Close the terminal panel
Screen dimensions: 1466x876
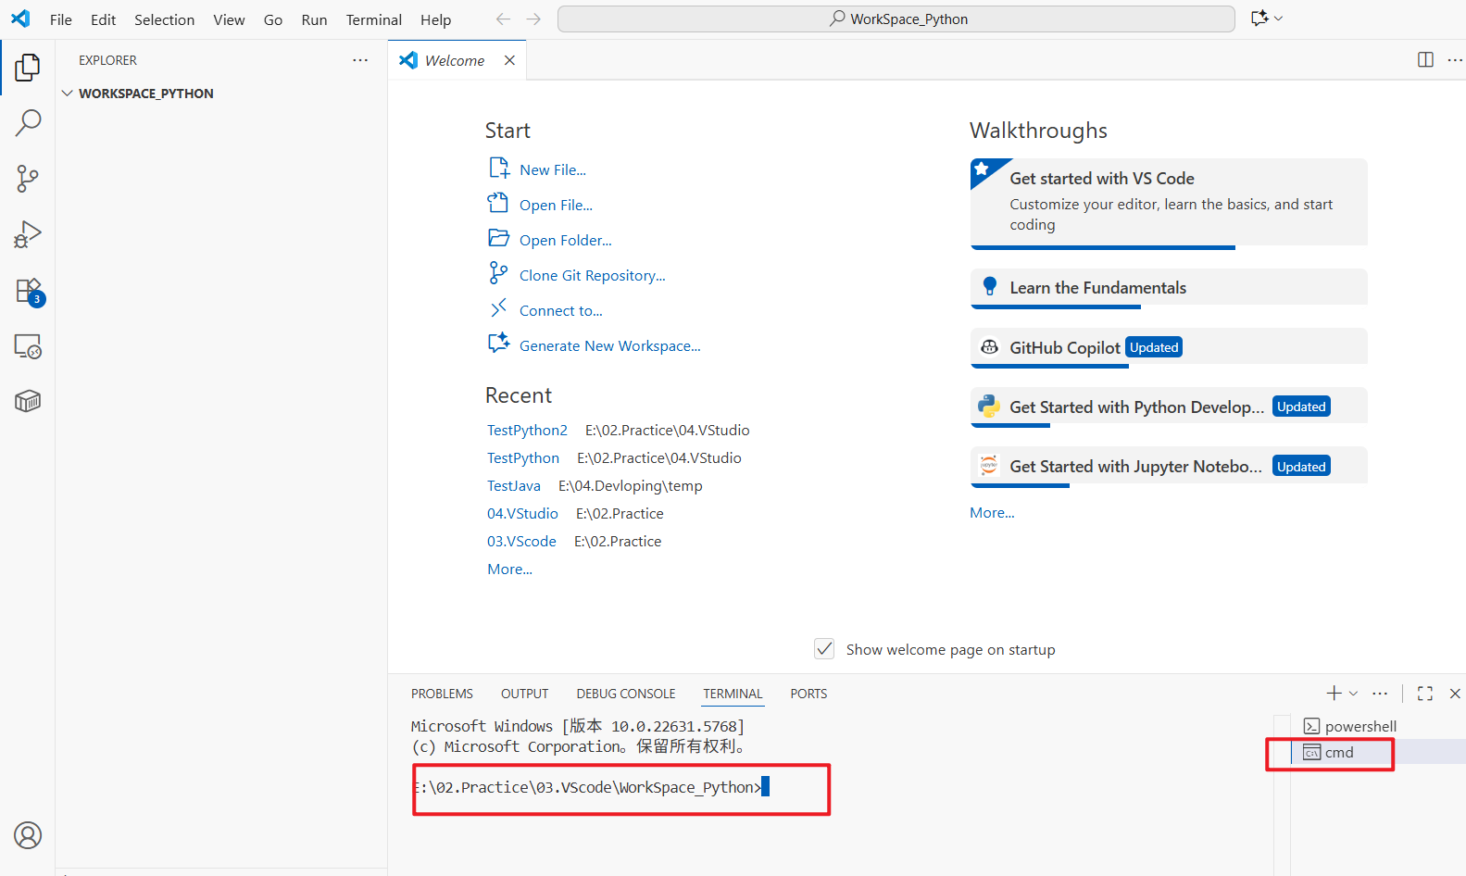[1455, 693]
